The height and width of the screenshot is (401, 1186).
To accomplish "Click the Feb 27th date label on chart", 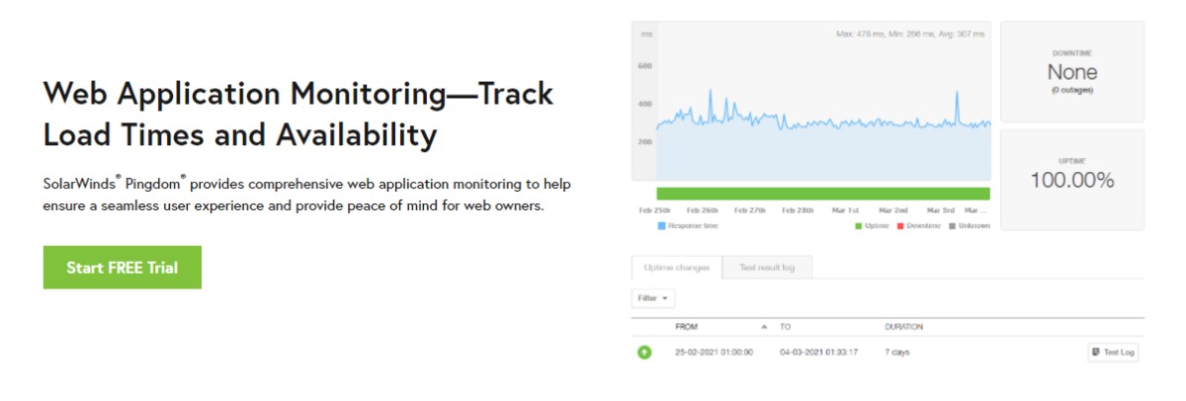I will [750, 210].
